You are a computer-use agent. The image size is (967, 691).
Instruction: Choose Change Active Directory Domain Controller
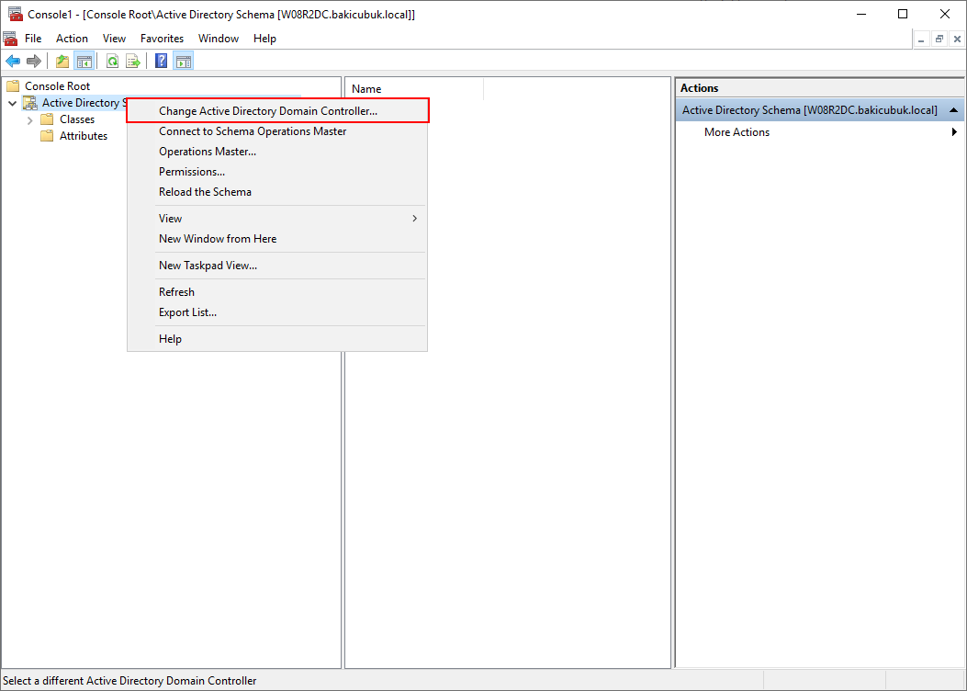coord(277,111)
